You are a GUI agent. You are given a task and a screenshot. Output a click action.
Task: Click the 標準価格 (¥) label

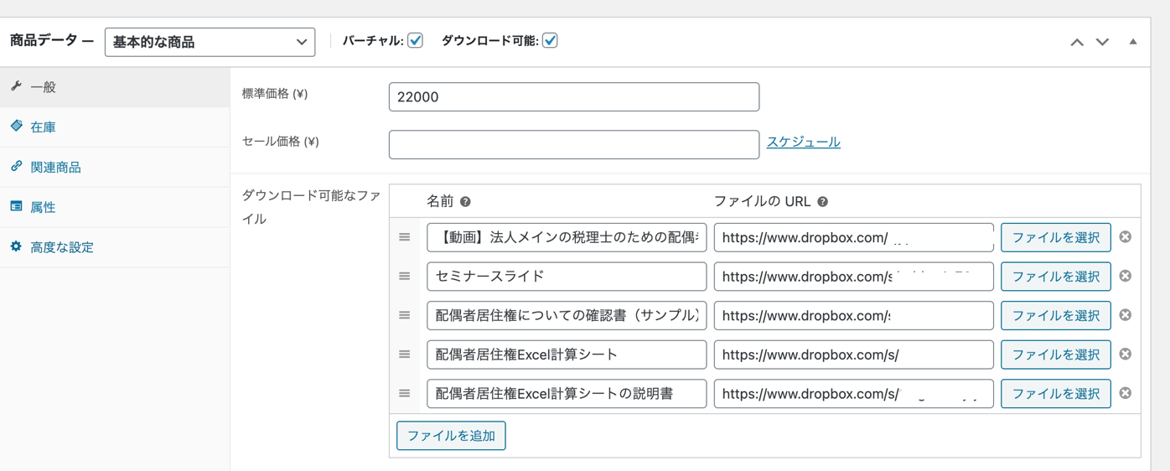[275, 94]
